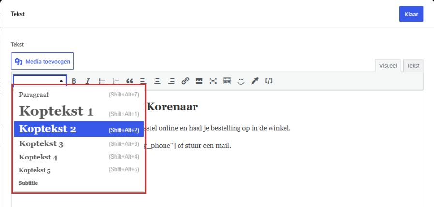Enter distraction-free fullscreen mode
The width and height of the screenshot is (434, 207).
[x=213, y=81]
